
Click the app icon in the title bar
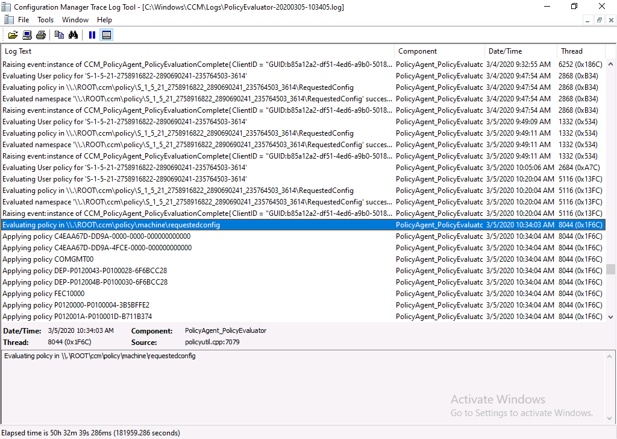pyautogui.click(x=6, y=7)
